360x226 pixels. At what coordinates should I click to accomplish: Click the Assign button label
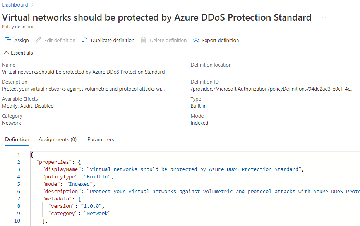click(22, 41)
